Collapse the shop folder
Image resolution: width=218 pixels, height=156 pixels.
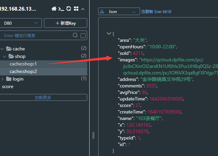pyautogui.click(x=4, y=57)
